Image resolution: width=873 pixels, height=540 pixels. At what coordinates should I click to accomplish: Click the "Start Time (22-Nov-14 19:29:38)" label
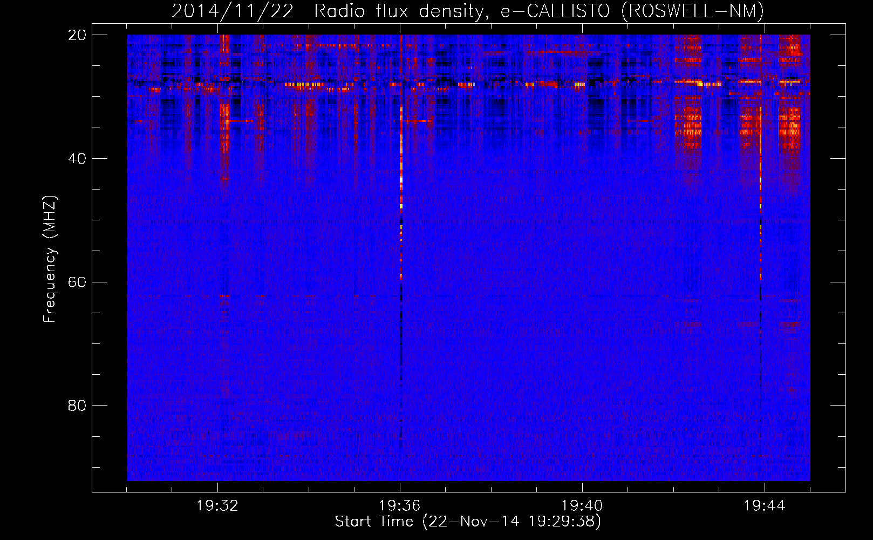(x=468, y=522)
